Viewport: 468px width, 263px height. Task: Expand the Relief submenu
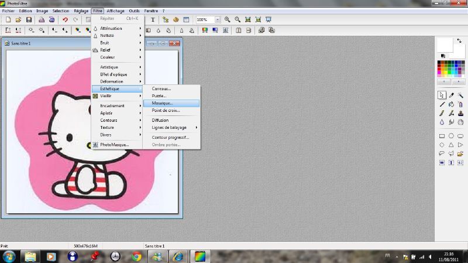tap(118, 50)
